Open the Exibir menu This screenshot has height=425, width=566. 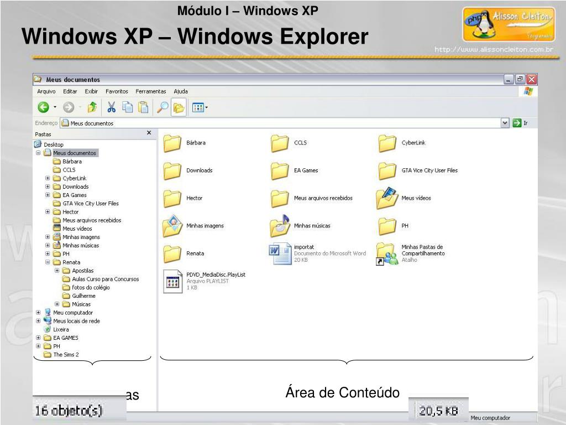tap(91, 91)
